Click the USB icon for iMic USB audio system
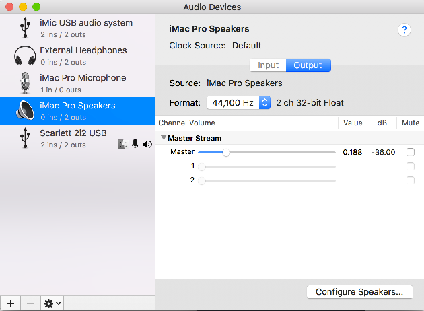Viewport: 424px width, 311px height. (x=25, y=28)
